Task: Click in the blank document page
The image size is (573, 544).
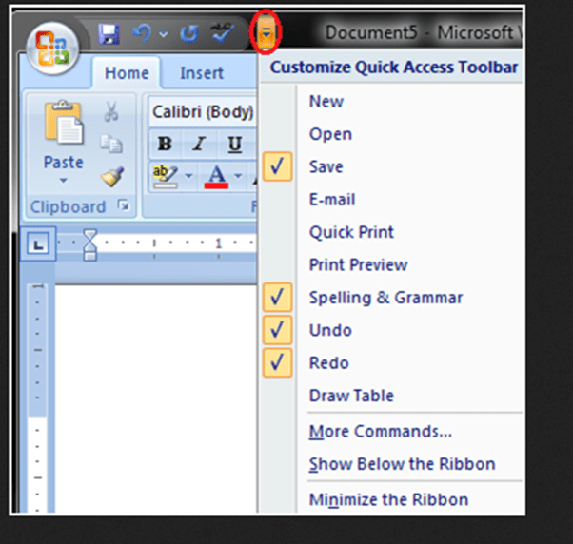Action: [x=156, y=398]
